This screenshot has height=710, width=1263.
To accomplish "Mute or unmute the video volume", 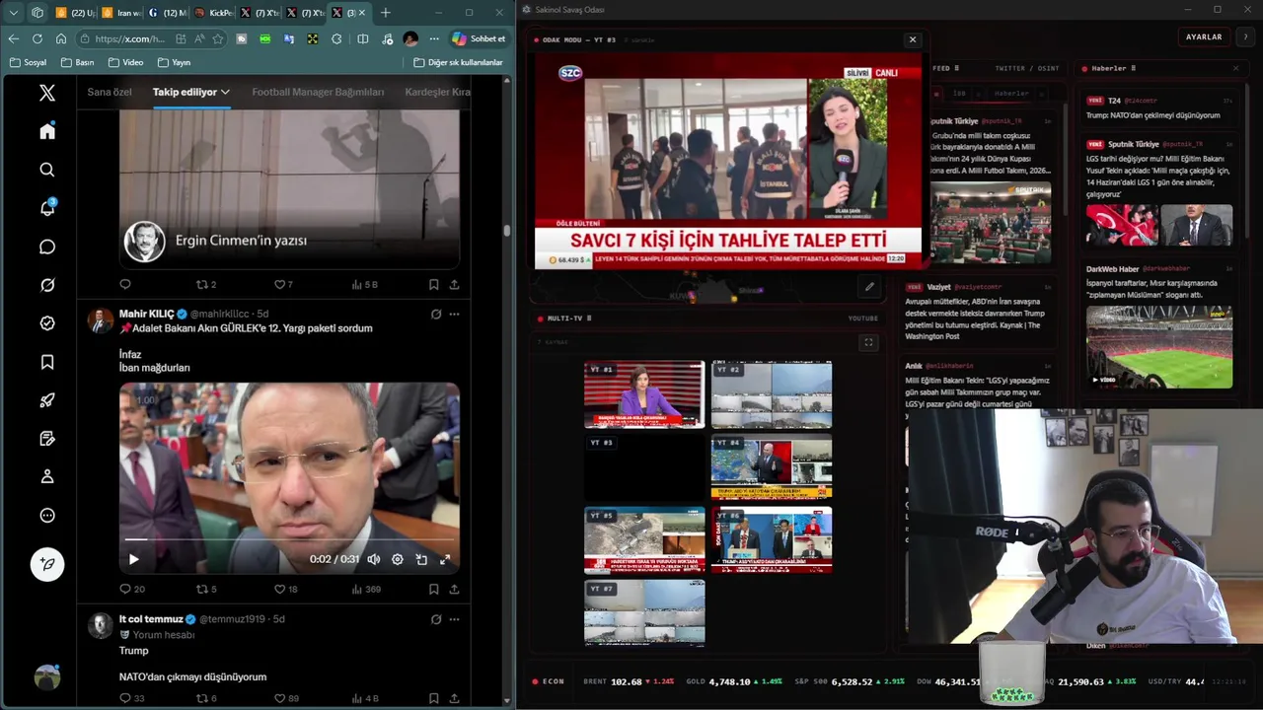I will [x=374, y=559].
